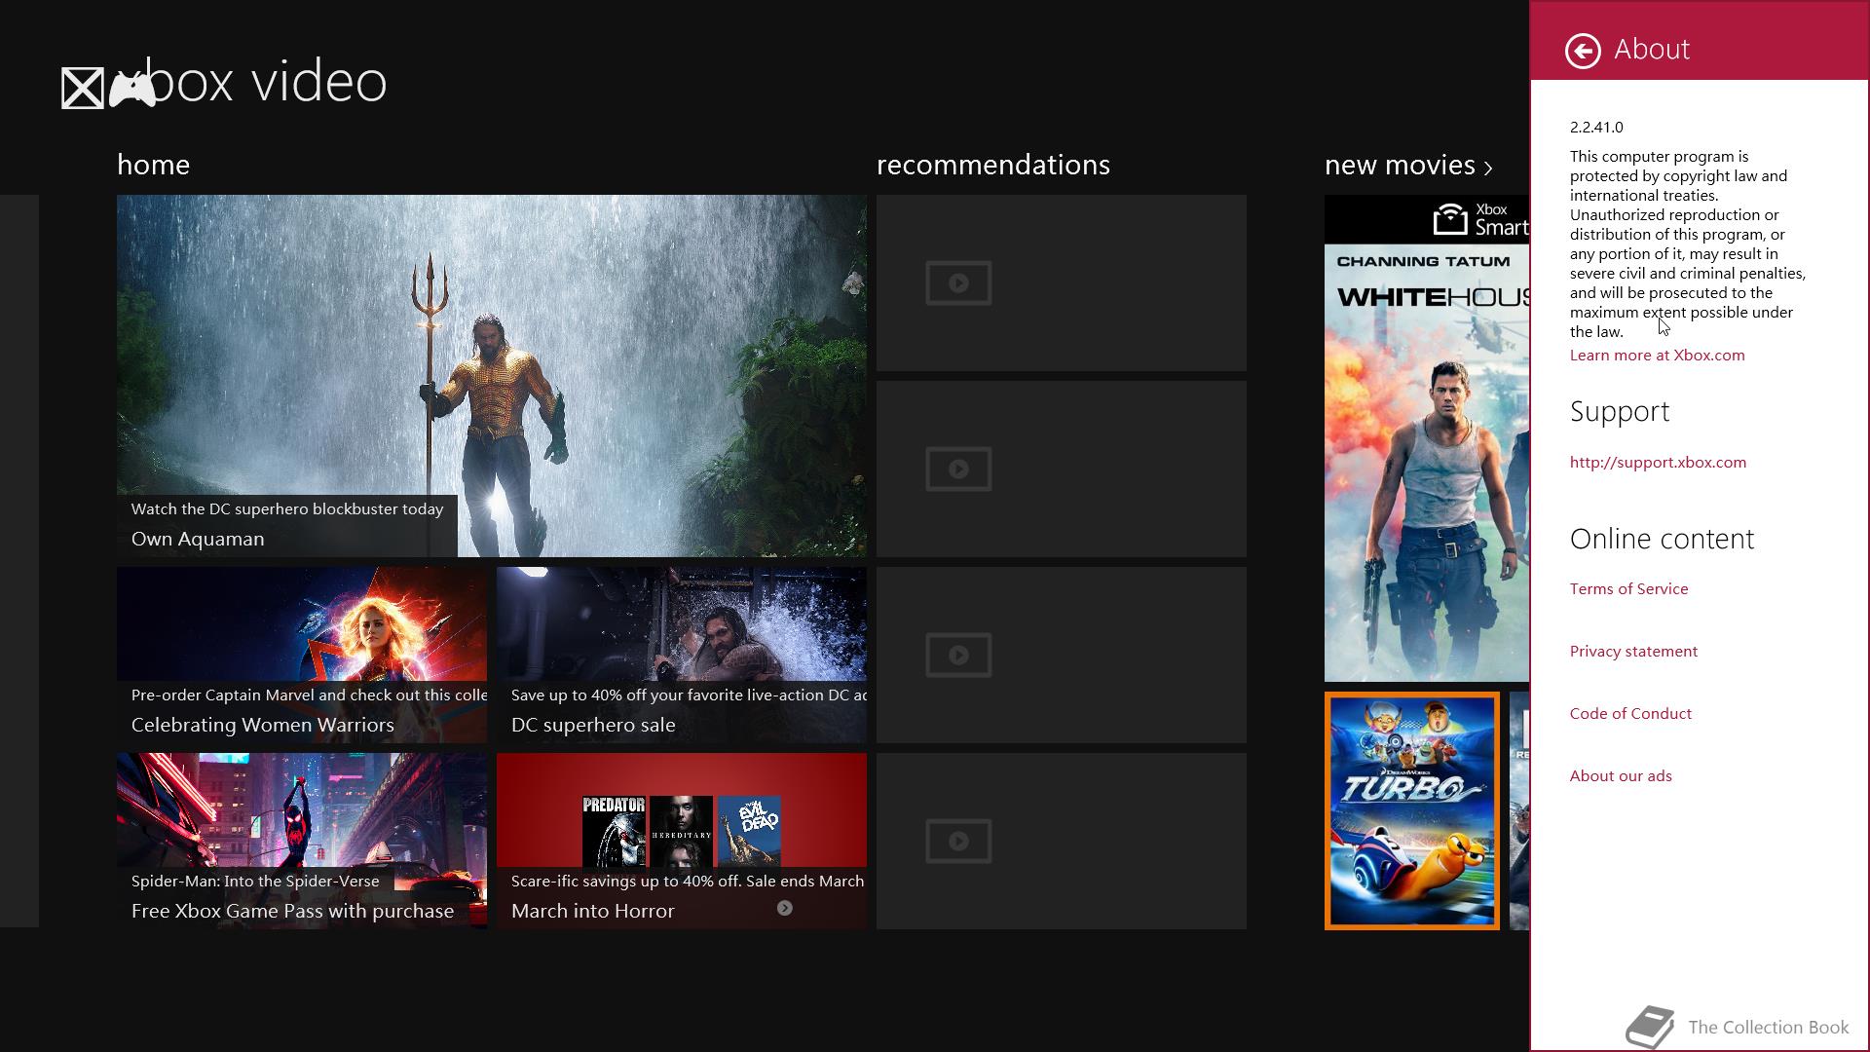Click the Xbox SmartGlass icon banner
The height and width of the screenshot is (1052, 1870).
tap(1427, 219)
